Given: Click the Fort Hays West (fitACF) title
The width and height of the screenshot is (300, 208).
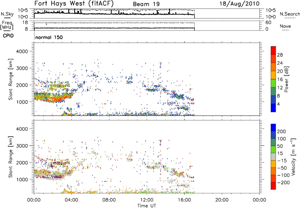Looking at the screenshot, I should (x=74, y=3).
